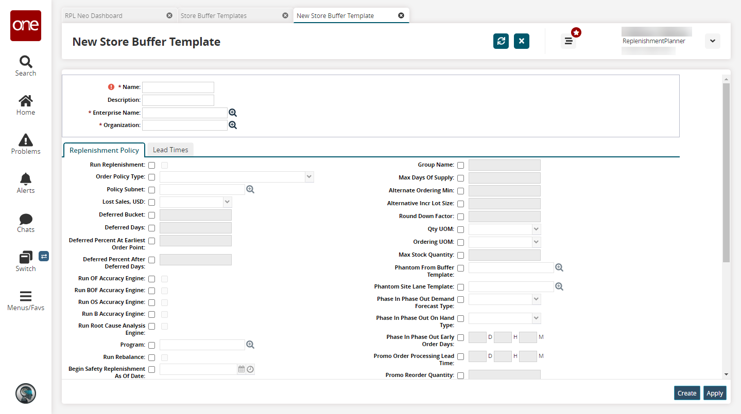The image size is (741, 414).
Task: Open the Phantom From Buffer Template lookup
Action: pyautogui.click(x=559, y=267)
